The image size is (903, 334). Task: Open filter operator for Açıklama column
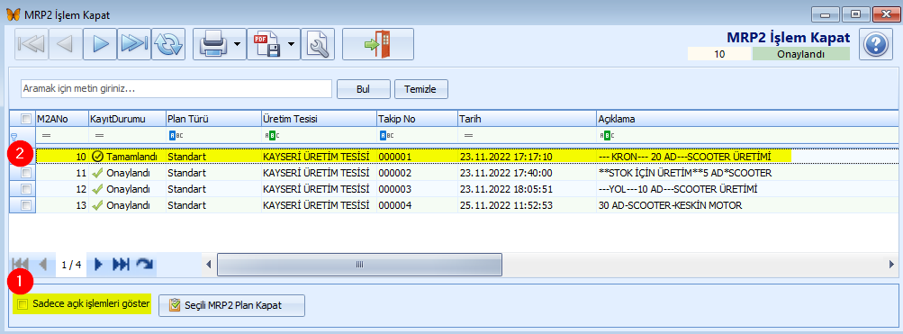606,135
